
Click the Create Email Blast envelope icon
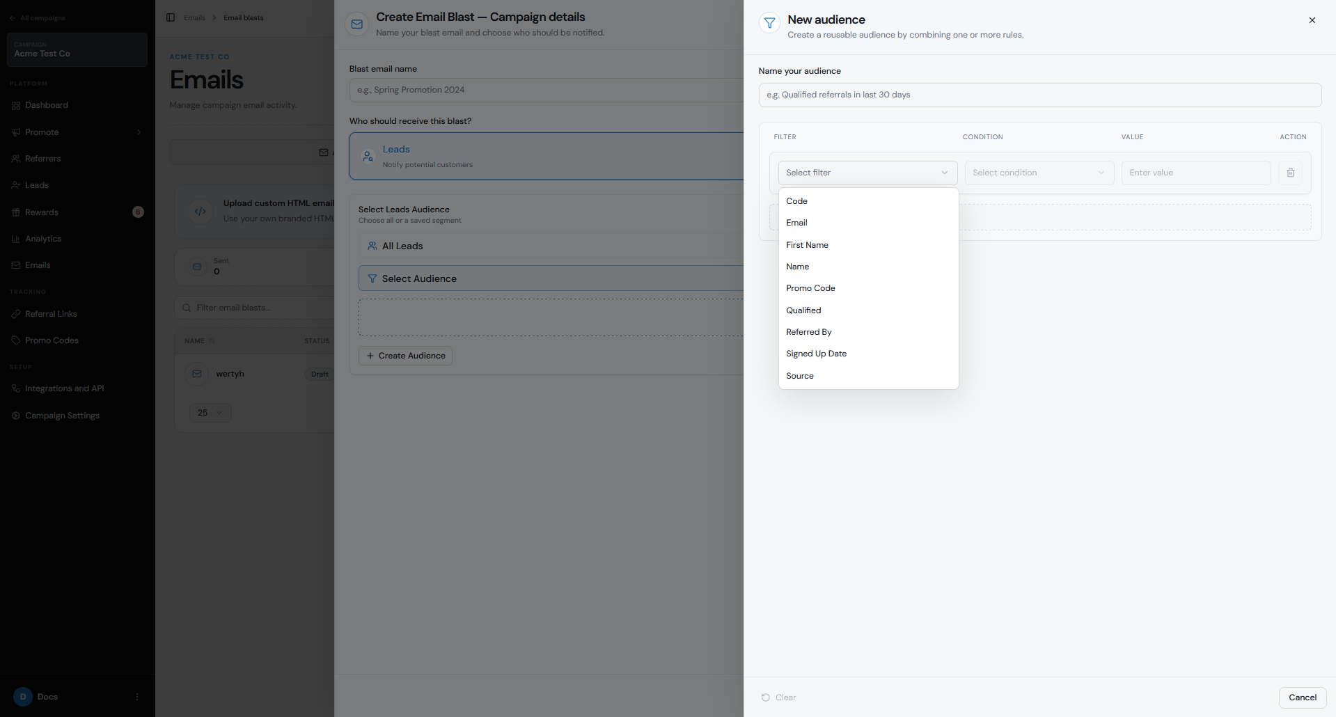tap(357, 24)
